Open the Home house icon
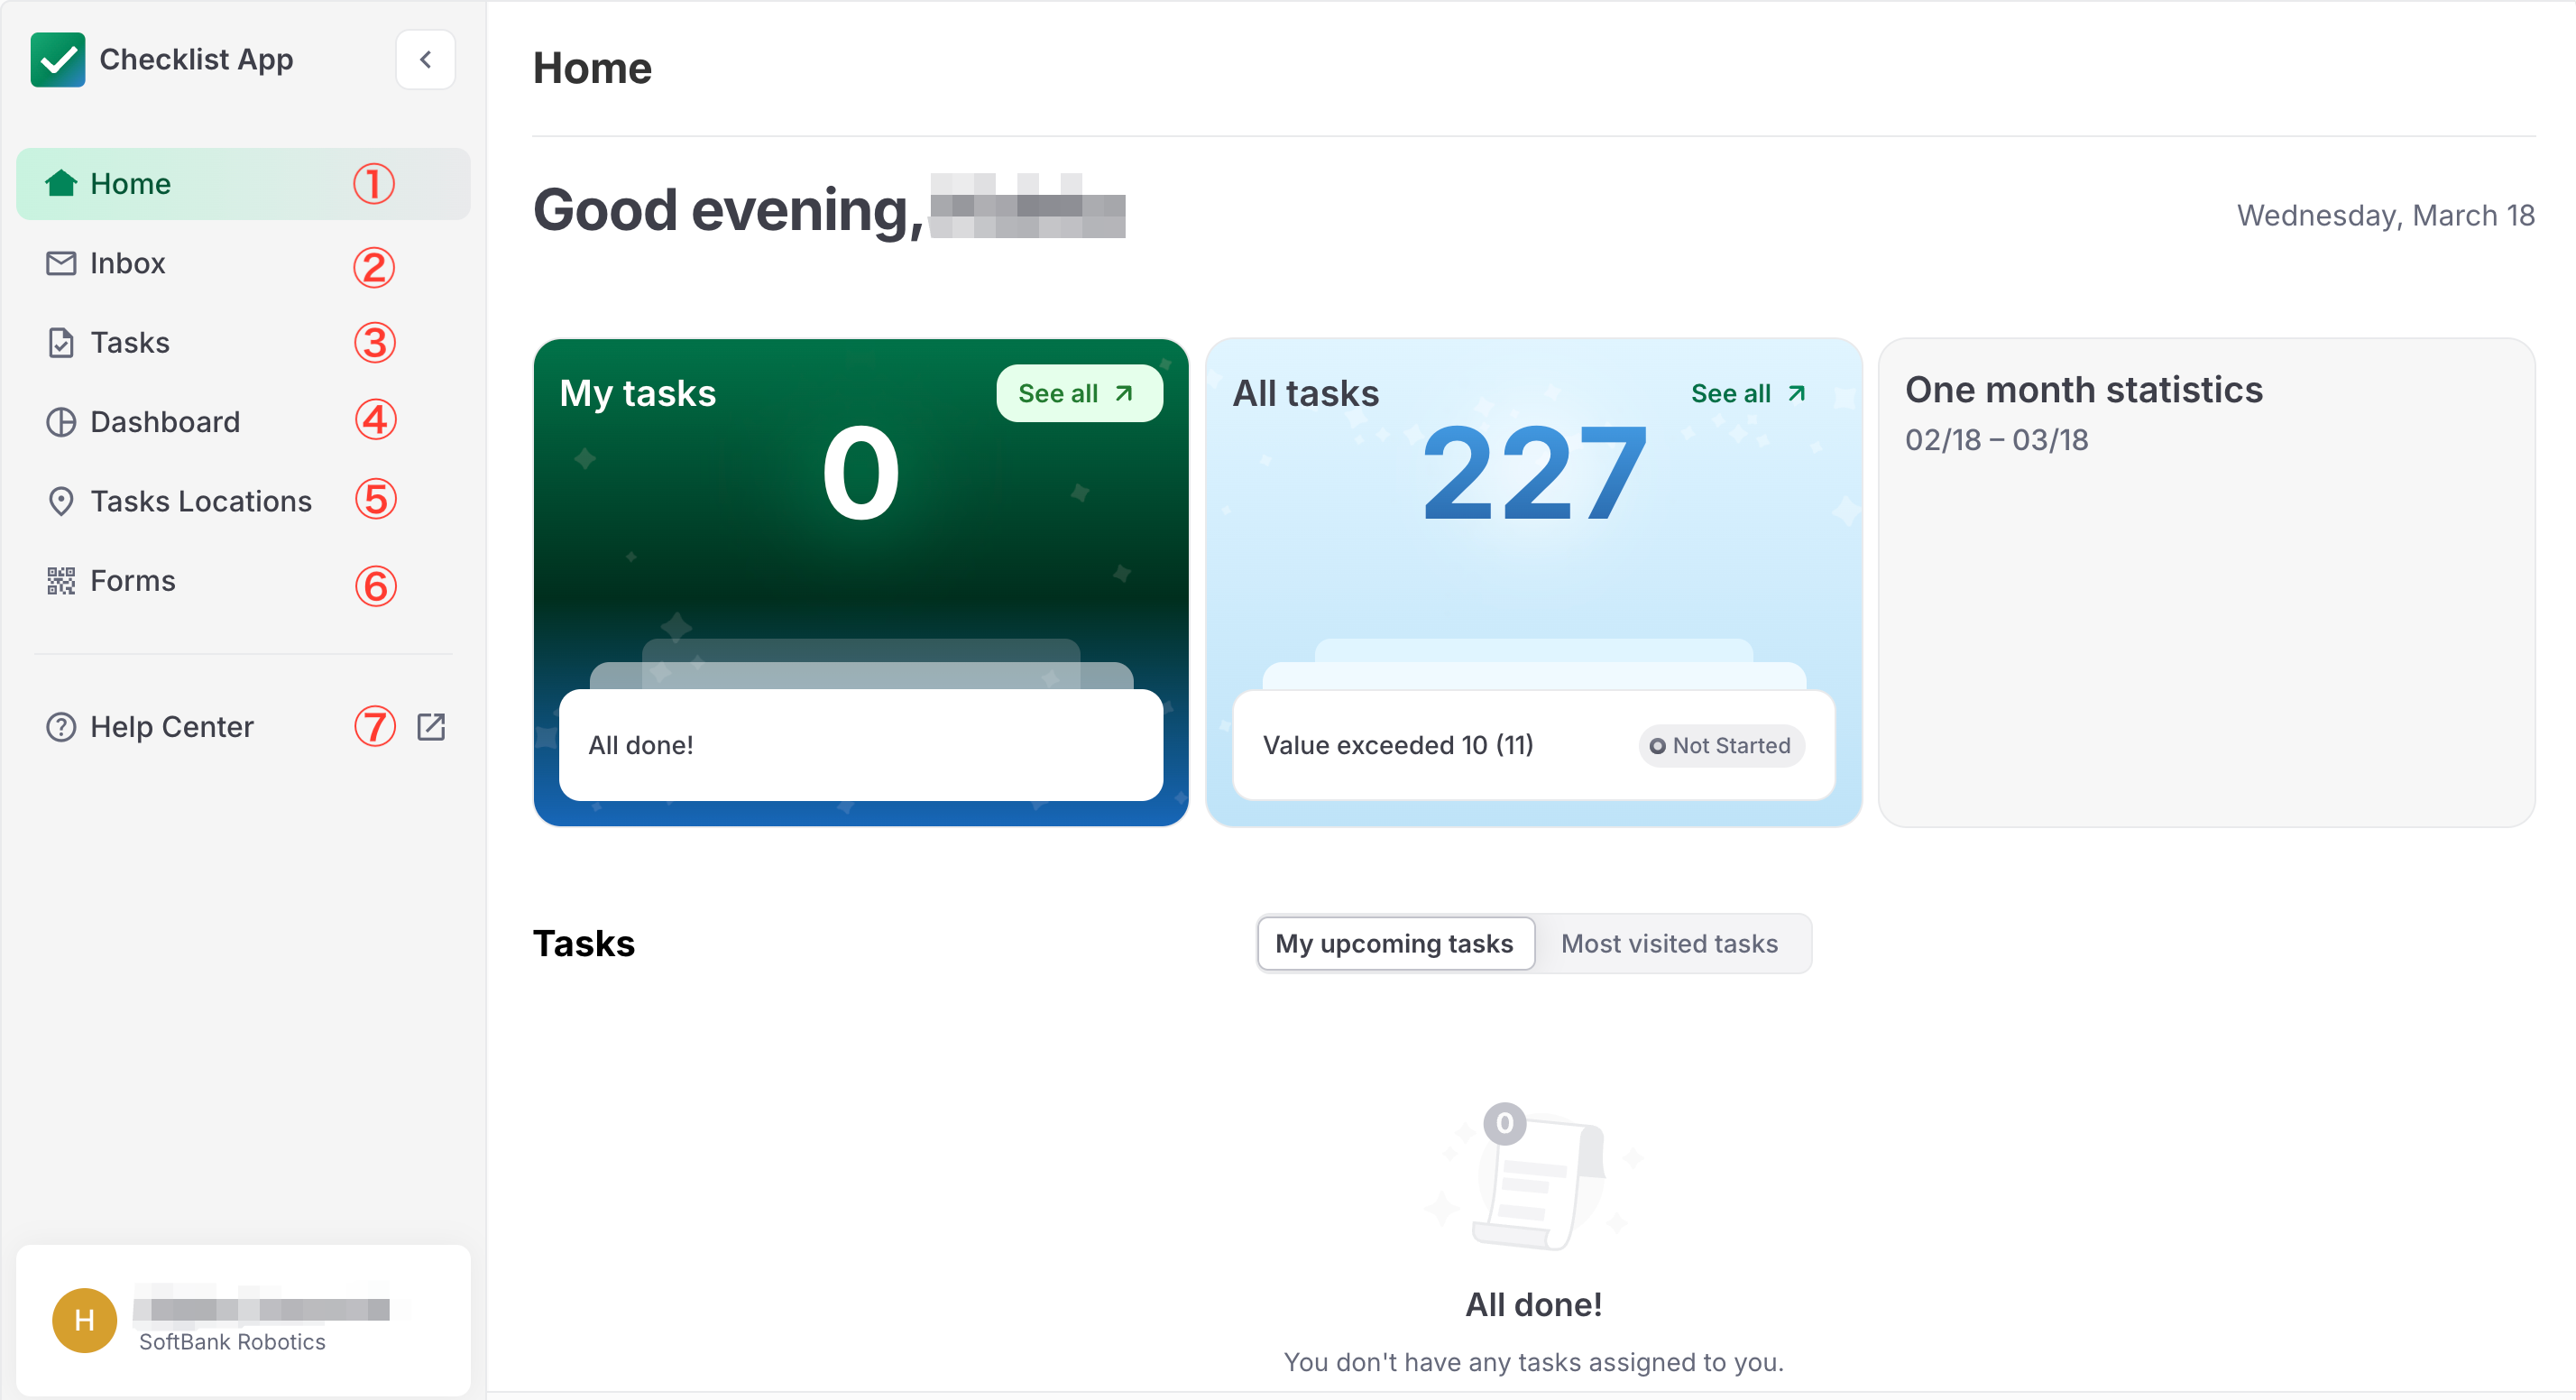The height and width of the screenshot is (1400, 2576). point(61,183)
